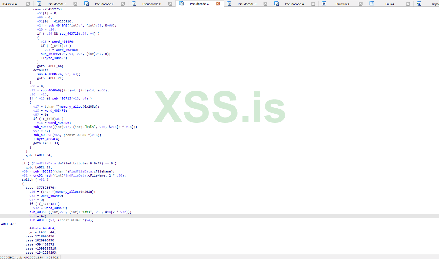Click the Imports tab icon
The image size is (439, 259).
pyautogui.click(x=419, y=4)
